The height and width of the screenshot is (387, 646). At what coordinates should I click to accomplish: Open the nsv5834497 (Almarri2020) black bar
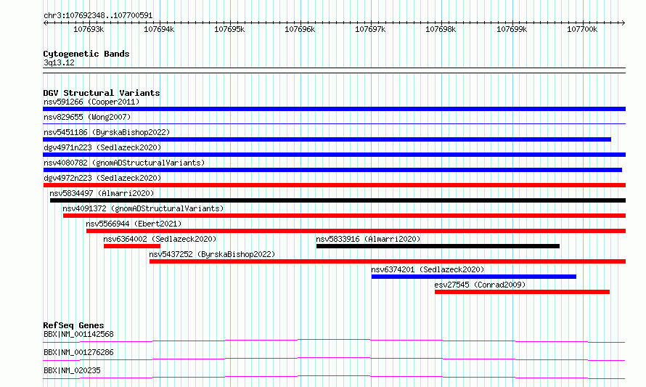[x=338, y=200]
